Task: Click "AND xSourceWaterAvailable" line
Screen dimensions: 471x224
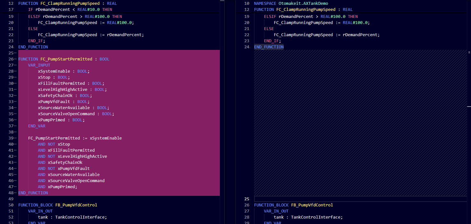Action: [x=69, y=174]
